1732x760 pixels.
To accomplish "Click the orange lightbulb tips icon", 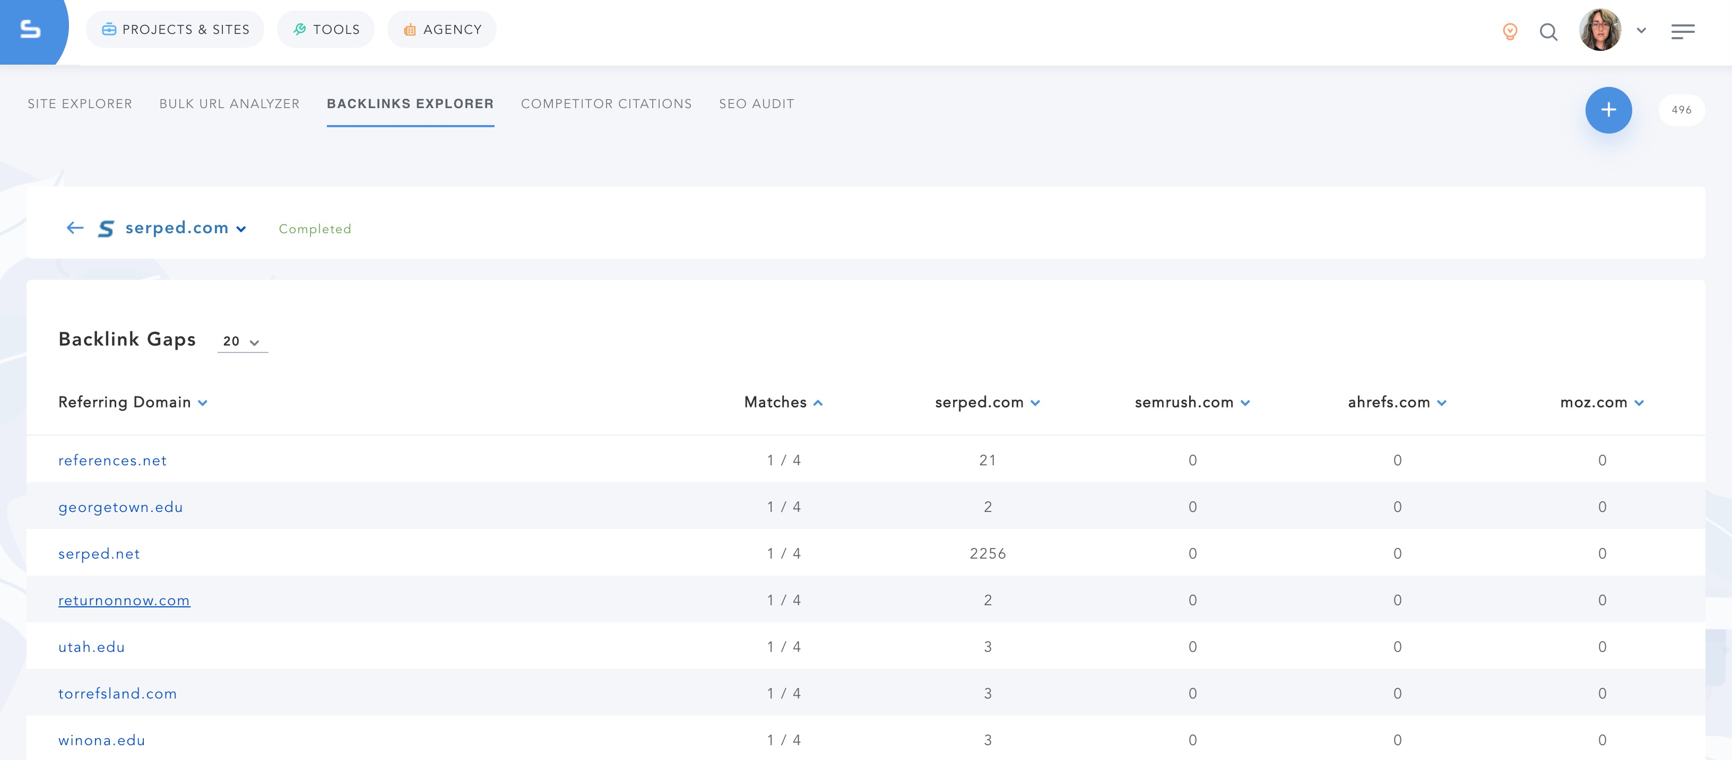I will 1510,31.
